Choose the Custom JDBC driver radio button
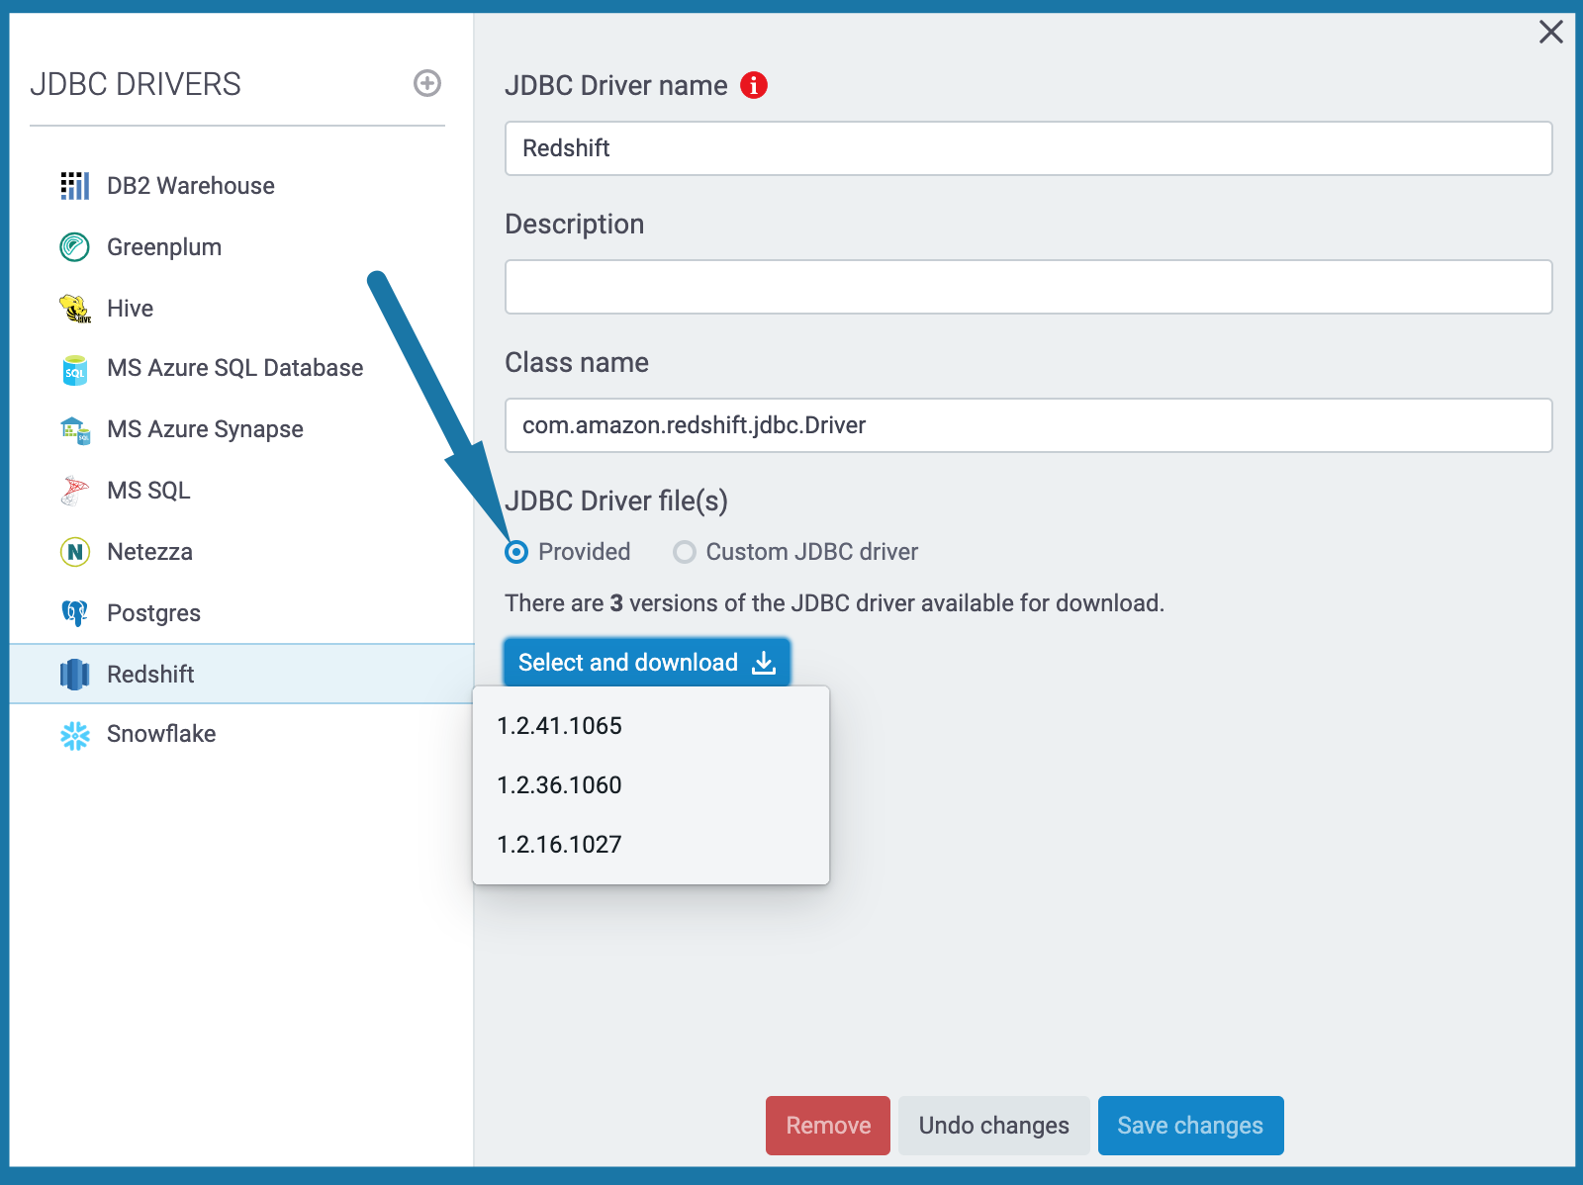 [685, 552]
